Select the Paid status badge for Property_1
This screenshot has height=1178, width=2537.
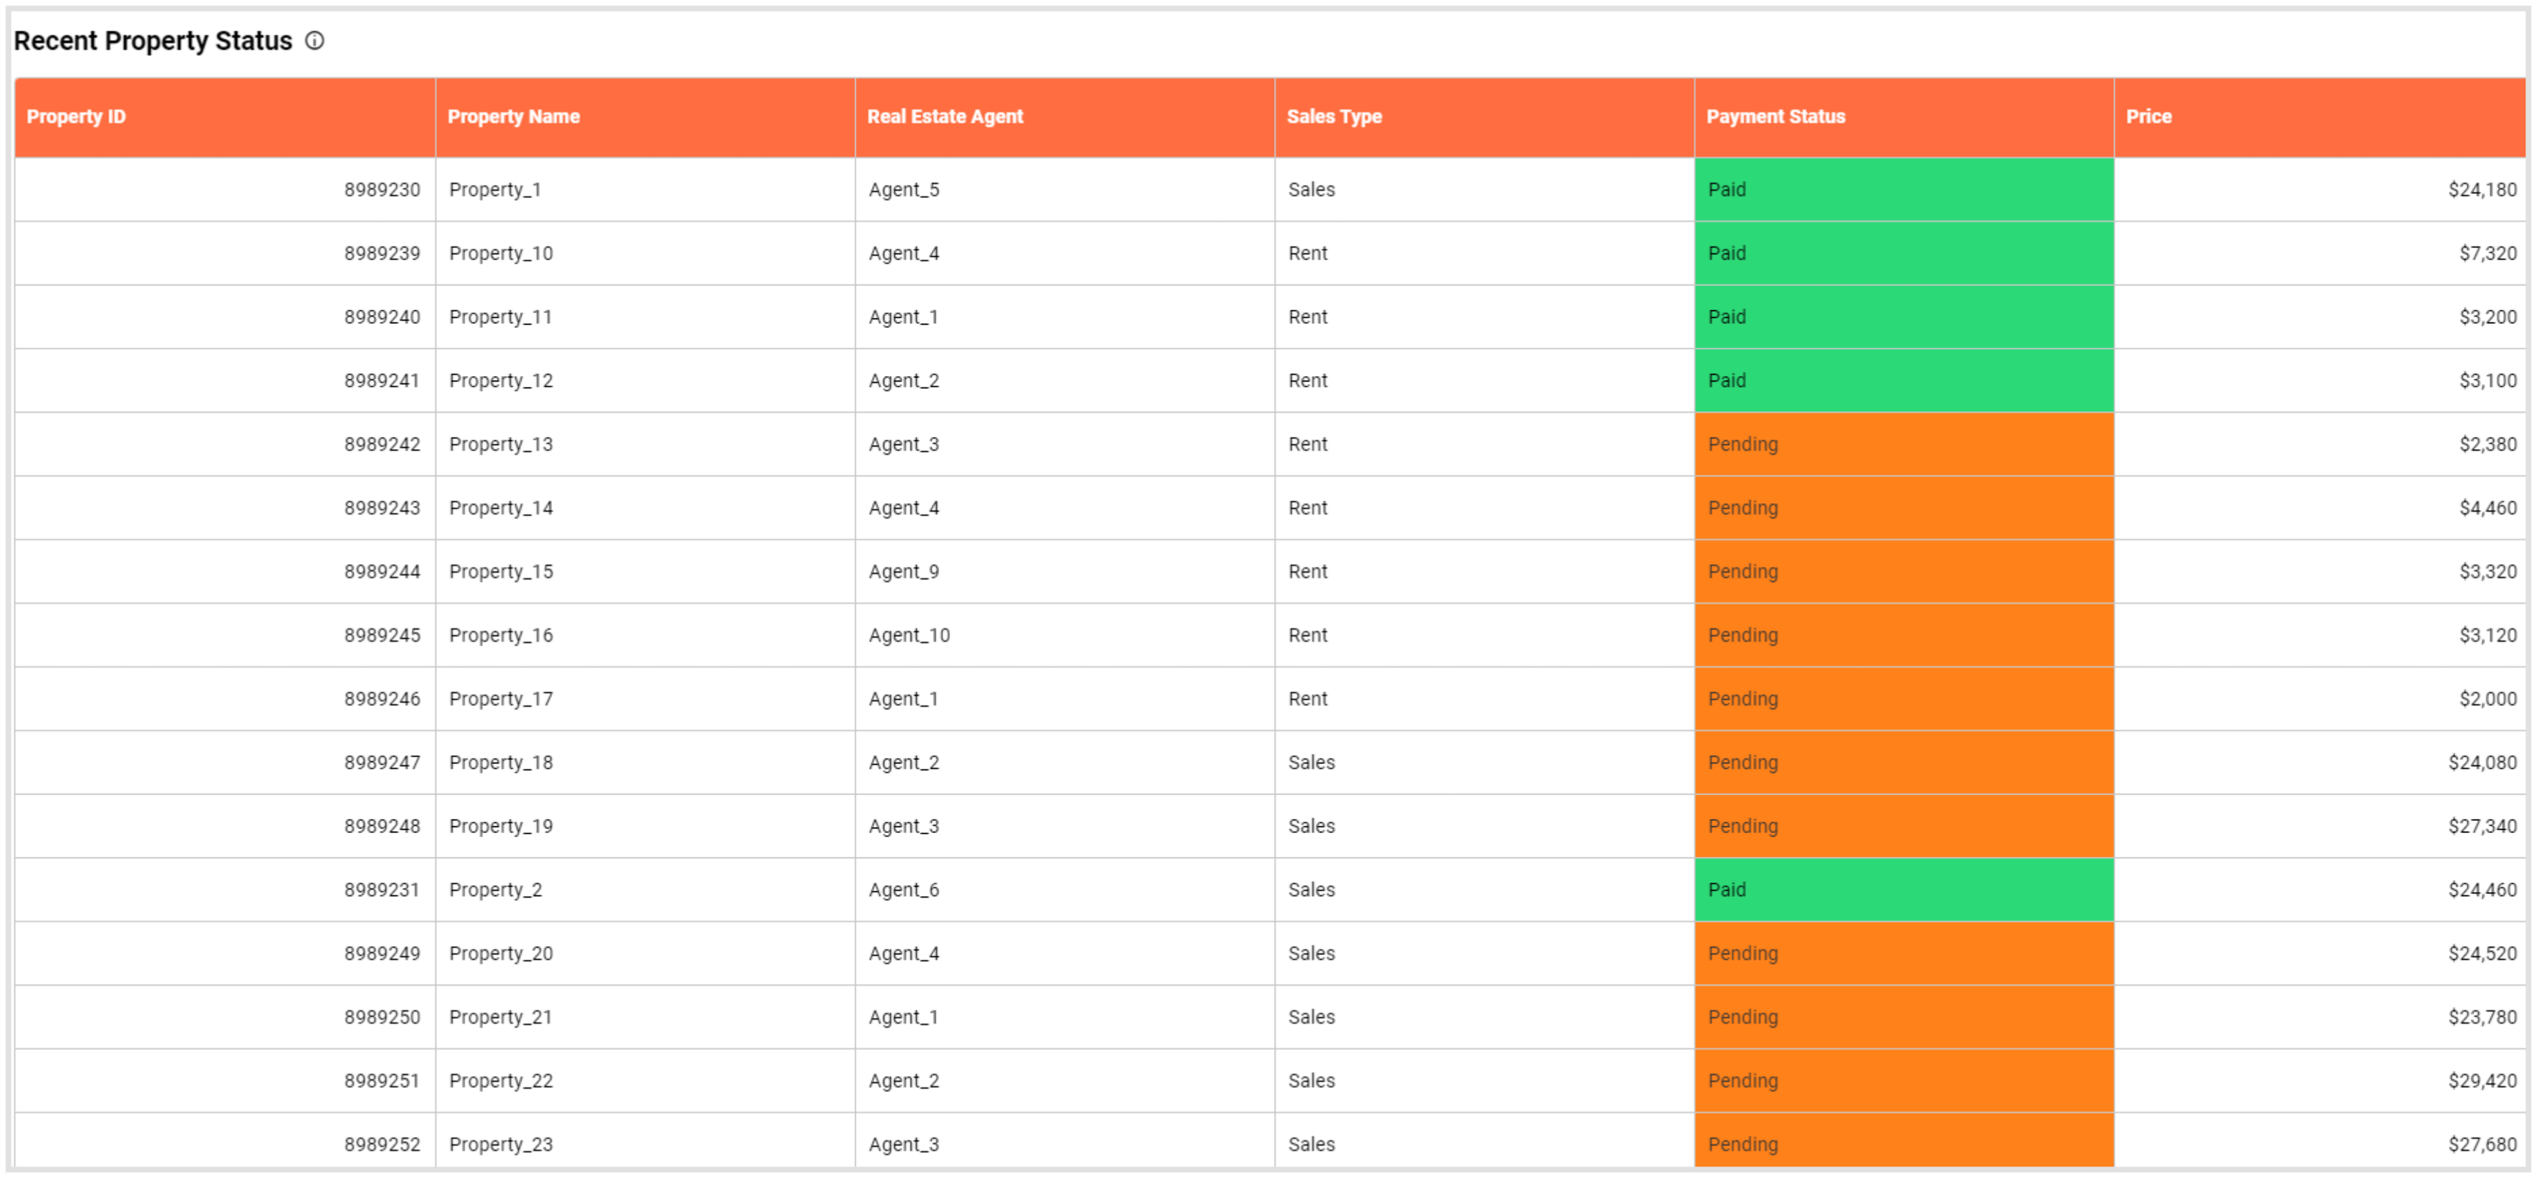pyautogui.click(x=1902, y=189)
